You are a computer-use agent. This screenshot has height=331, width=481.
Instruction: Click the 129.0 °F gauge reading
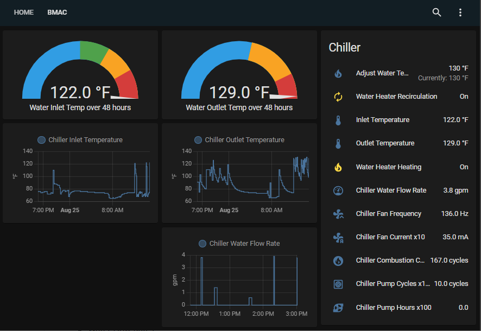pyautogui.click(x=239, y=92)
